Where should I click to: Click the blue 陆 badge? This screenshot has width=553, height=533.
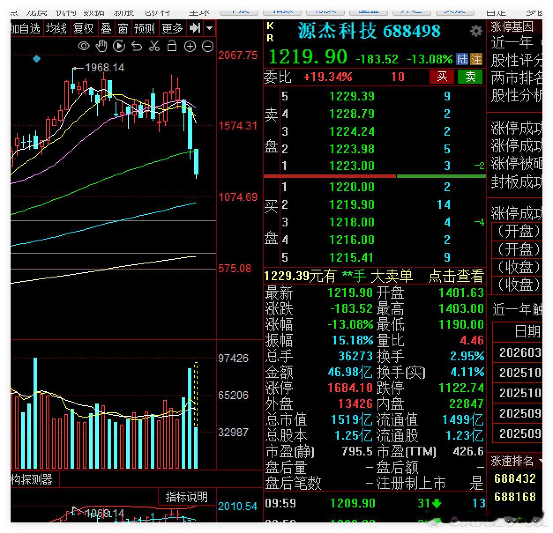pyautogui.click(x=462, y=59)
